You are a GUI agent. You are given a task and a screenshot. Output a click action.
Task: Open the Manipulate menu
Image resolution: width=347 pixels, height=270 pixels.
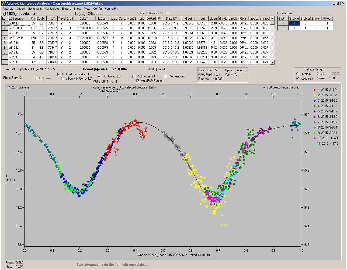(x=52, y=9)
